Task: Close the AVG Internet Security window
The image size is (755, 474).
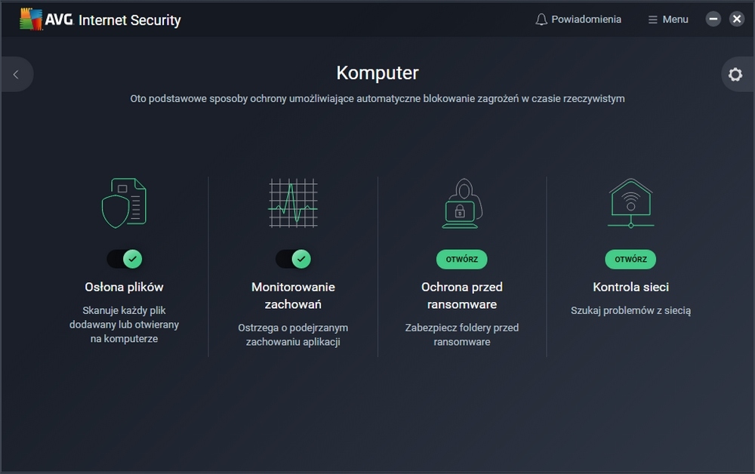Action: click(x=737, y=20)
